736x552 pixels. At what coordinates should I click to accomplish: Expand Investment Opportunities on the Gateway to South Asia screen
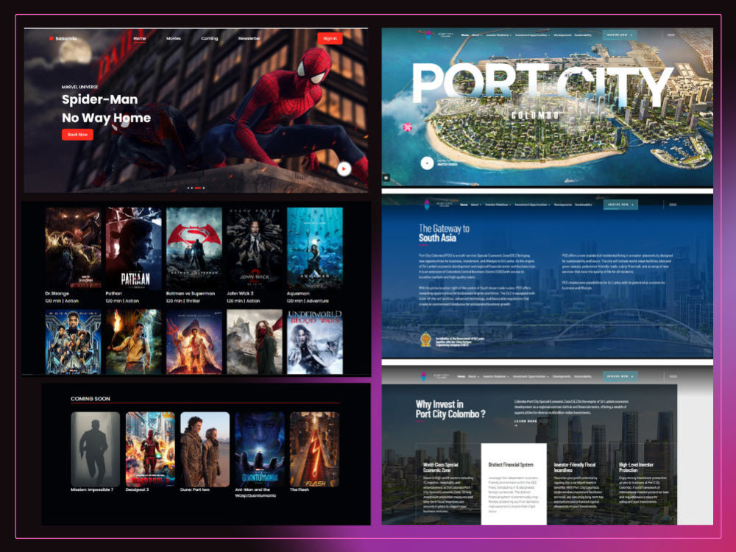pyautogui.click(x=532, y=205)
